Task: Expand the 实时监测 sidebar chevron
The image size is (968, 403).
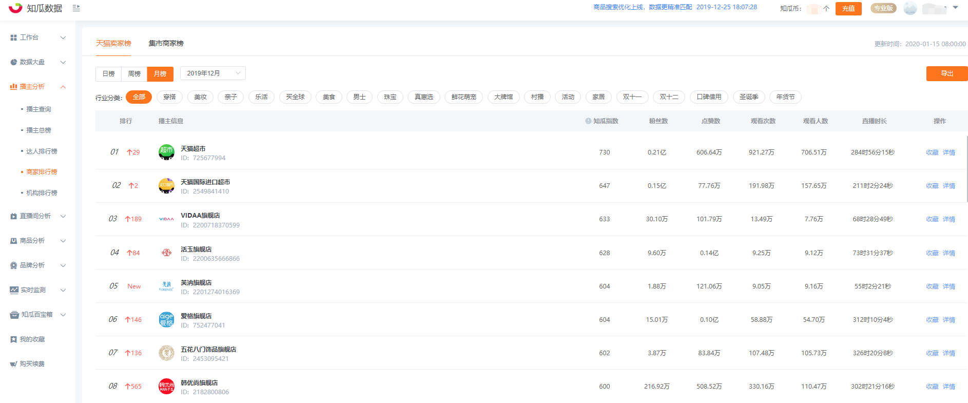Action: [x=63, y=290]
